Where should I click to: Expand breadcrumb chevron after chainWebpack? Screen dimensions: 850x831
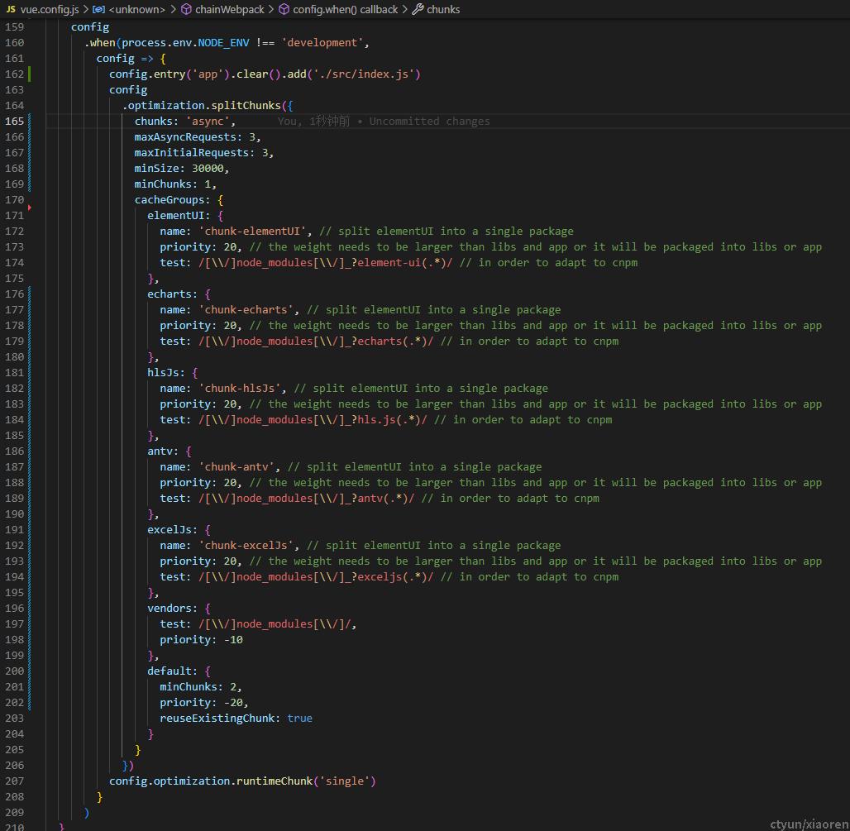click(271, 9)
